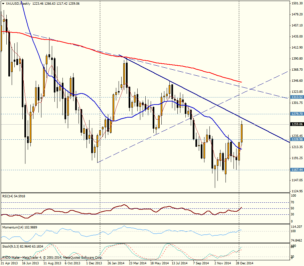Click the 1501.30 price scale label
The height and width of the screenshot is (266, 304).
pyautogui.click(x=297, y=3)
